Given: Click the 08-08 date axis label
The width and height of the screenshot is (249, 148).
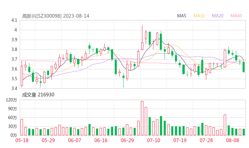Looking at the screenshot, I should [233, 140].
